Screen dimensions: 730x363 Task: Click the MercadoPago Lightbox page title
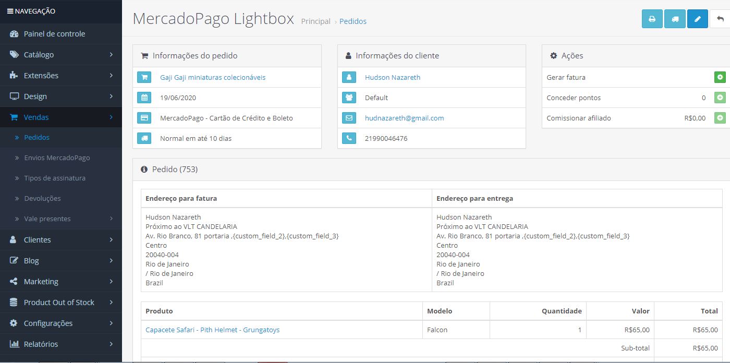point(213,18)
